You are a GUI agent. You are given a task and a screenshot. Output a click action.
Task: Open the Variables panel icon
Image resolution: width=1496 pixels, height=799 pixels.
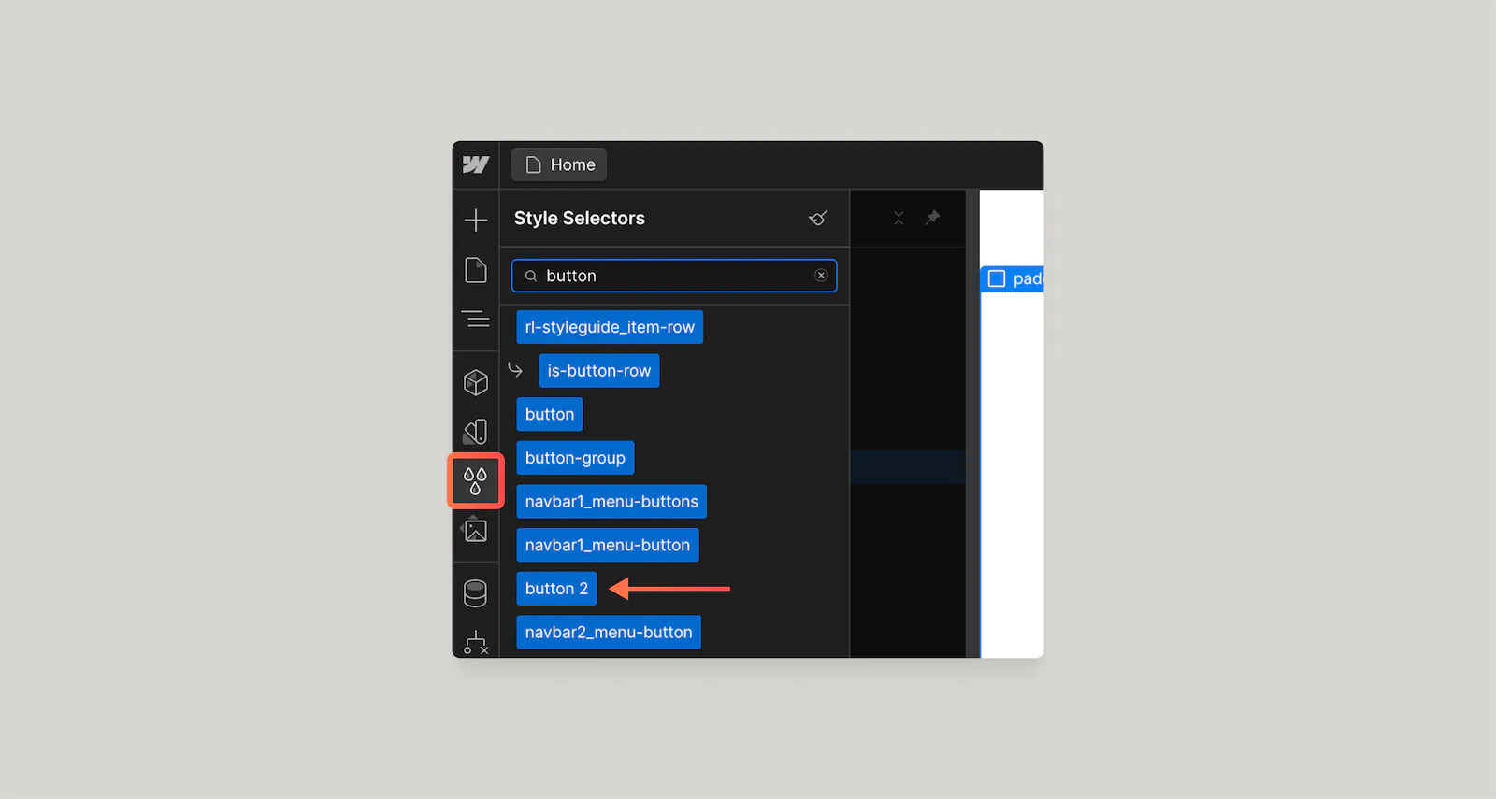tap(476, 432)
